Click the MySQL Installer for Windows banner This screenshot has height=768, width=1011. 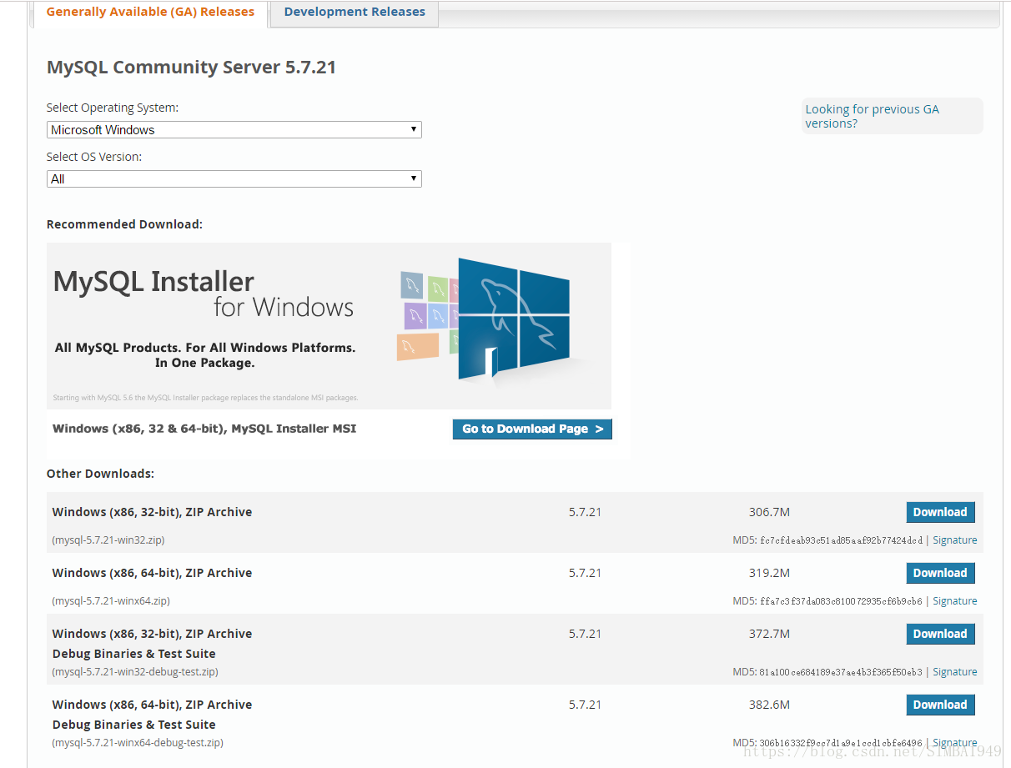pos(329,326)
